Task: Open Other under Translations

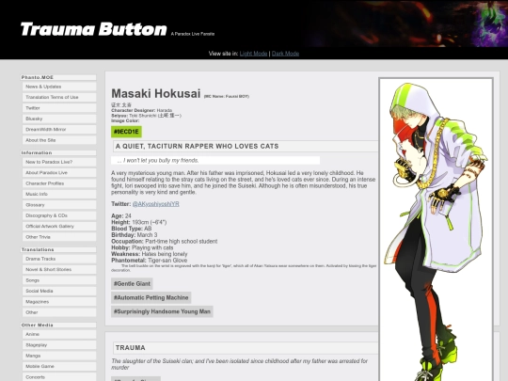Action: pos(59,312)
